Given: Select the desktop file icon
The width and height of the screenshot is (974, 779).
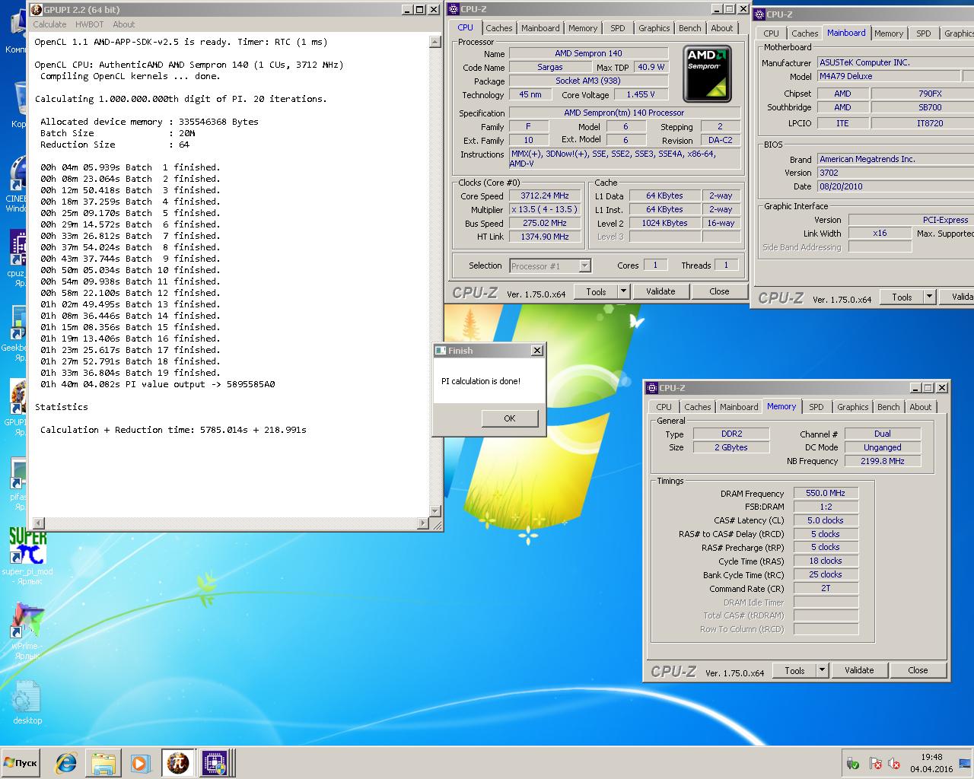Looking at the screenshot, I should 27,701.
